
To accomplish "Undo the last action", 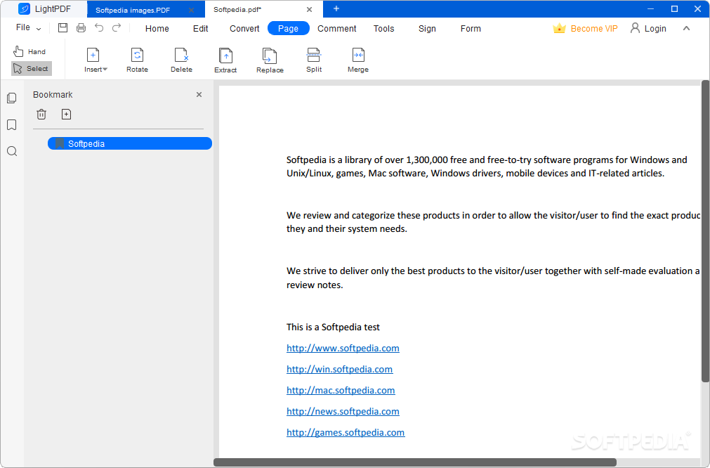I will [x=99, y=28].
